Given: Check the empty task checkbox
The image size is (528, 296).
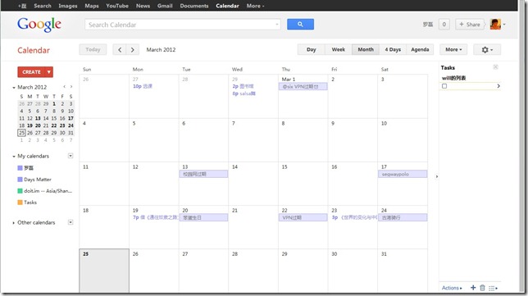Looking at the screenshot, I should click(x=444, y=86).
